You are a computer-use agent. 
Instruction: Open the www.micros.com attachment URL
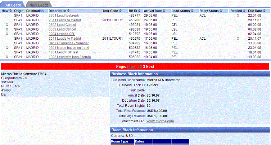[160, 121]
